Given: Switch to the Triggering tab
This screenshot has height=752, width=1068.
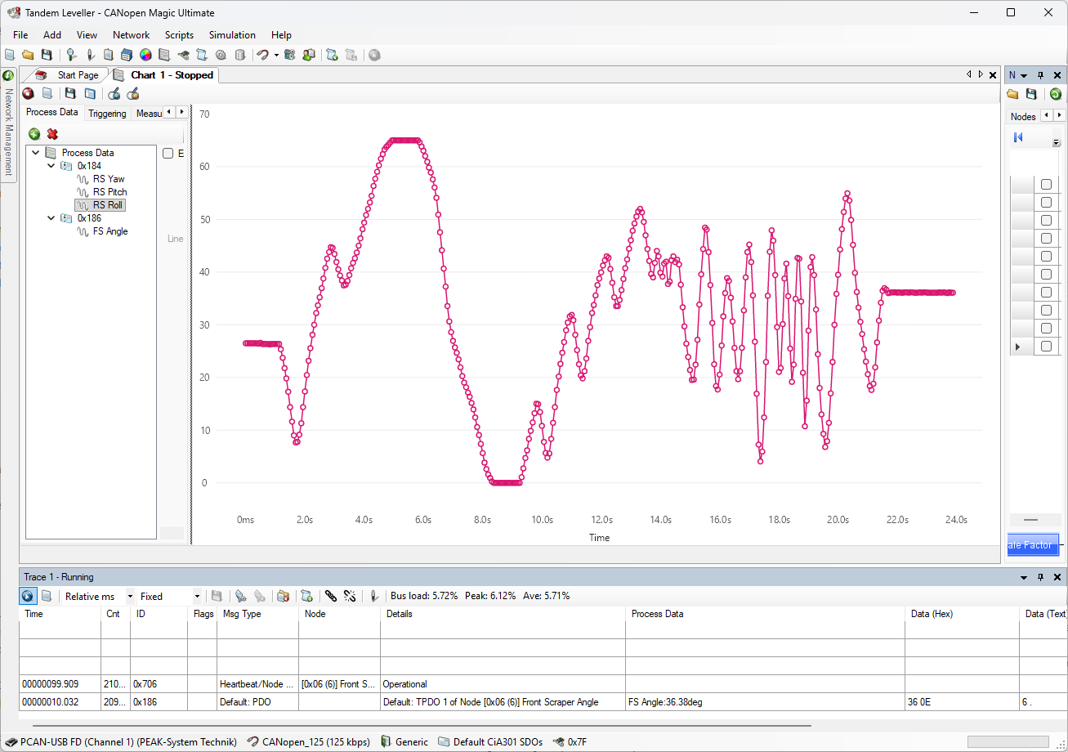Looking at the screenshot, I should (x=107, y=114).
